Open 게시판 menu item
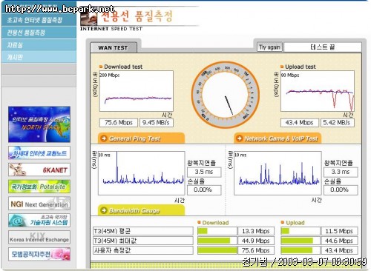 [39, 57]
